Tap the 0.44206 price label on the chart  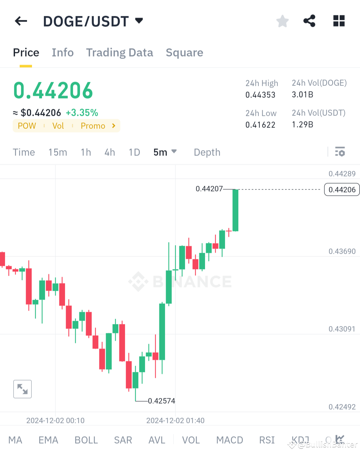(342, 190)
